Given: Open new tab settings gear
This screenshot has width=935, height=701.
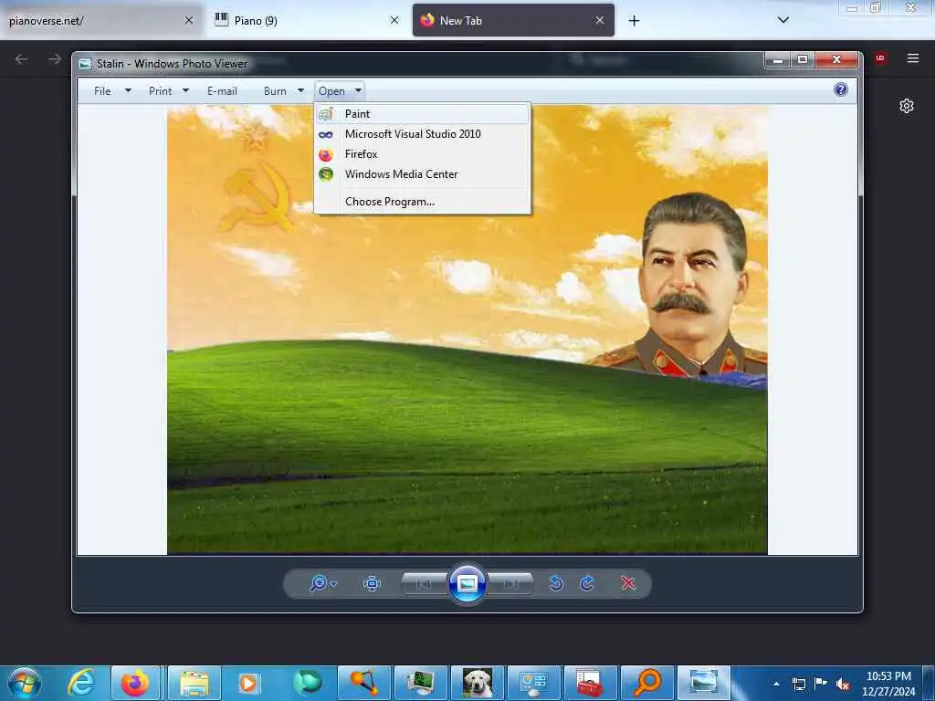Looking at the screenshot, I should pos(907,106).
